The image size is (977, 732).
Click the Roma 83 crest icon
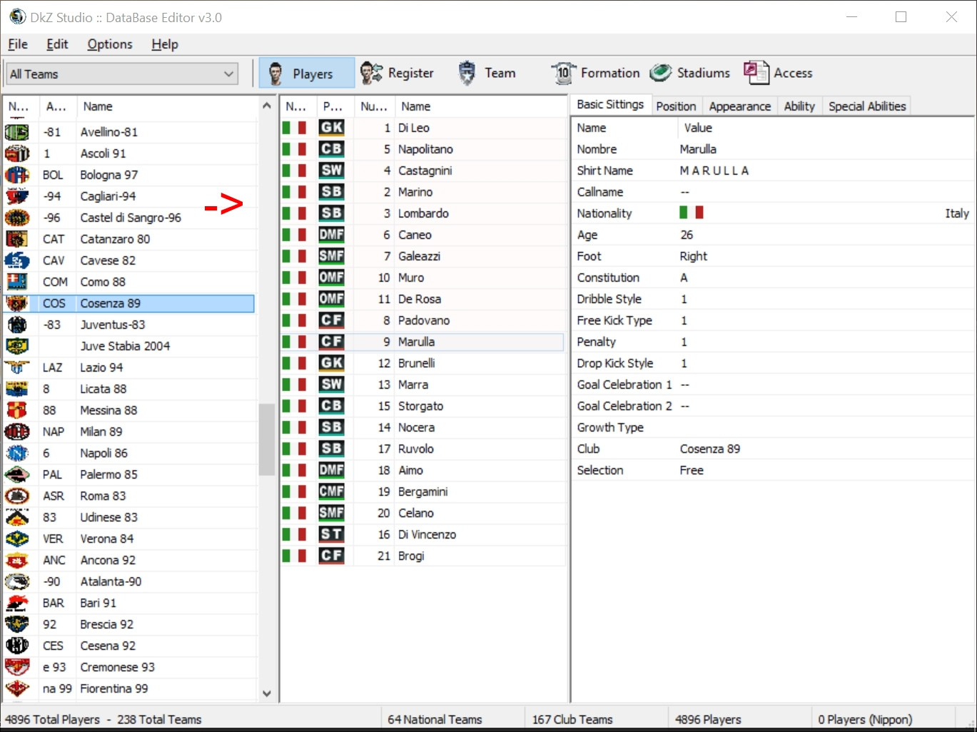[17, 496]
